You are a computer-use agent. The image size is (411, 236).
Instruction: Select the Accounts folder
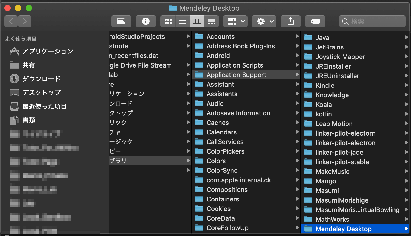coord(246,36)
